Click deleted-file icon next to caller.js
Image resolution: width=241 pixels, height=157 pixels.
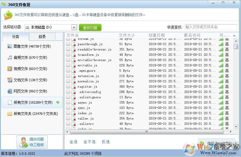click(x=74, y=119)
